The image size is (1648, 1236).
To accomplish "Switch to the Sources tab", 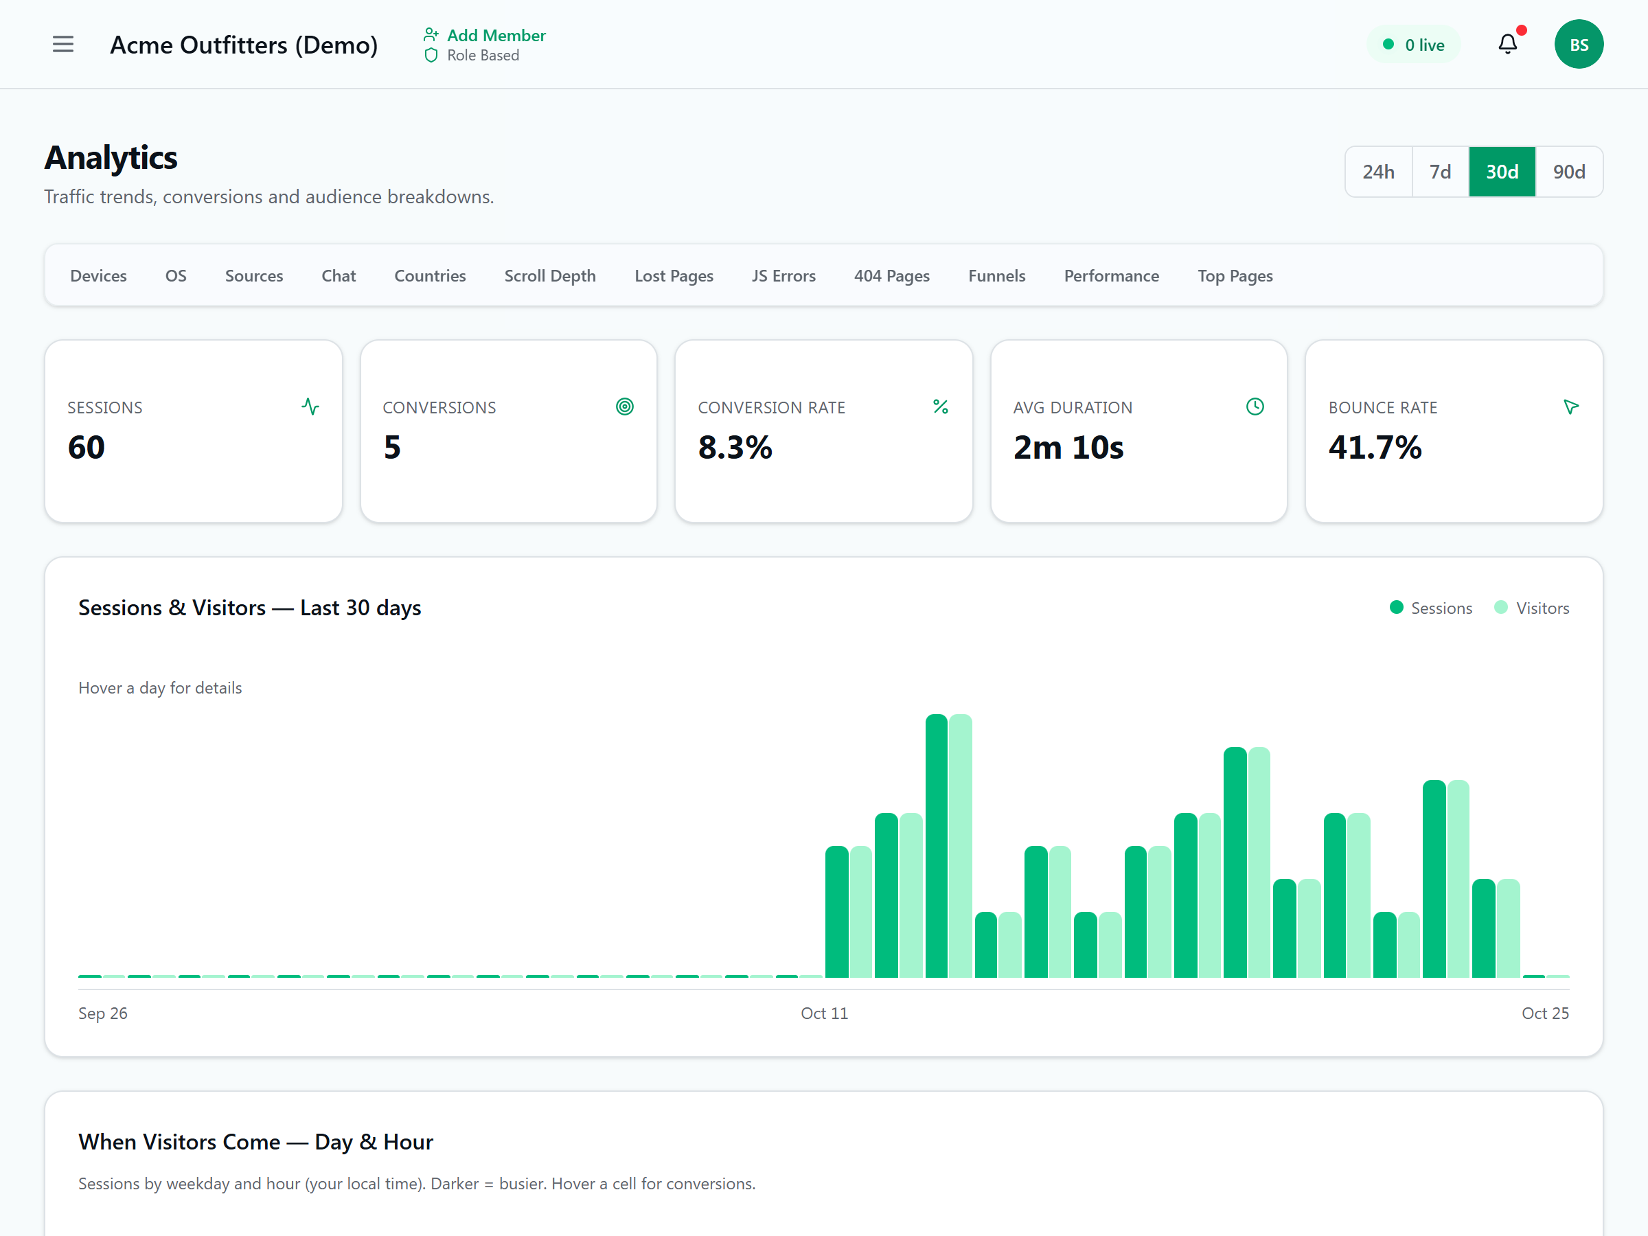I will click(x=254, y=275).
